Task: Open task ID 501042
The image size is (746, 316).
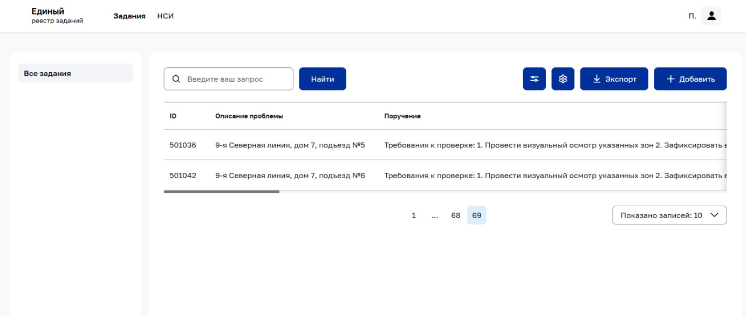Action: pyautogui.click(x=183, y=175)
